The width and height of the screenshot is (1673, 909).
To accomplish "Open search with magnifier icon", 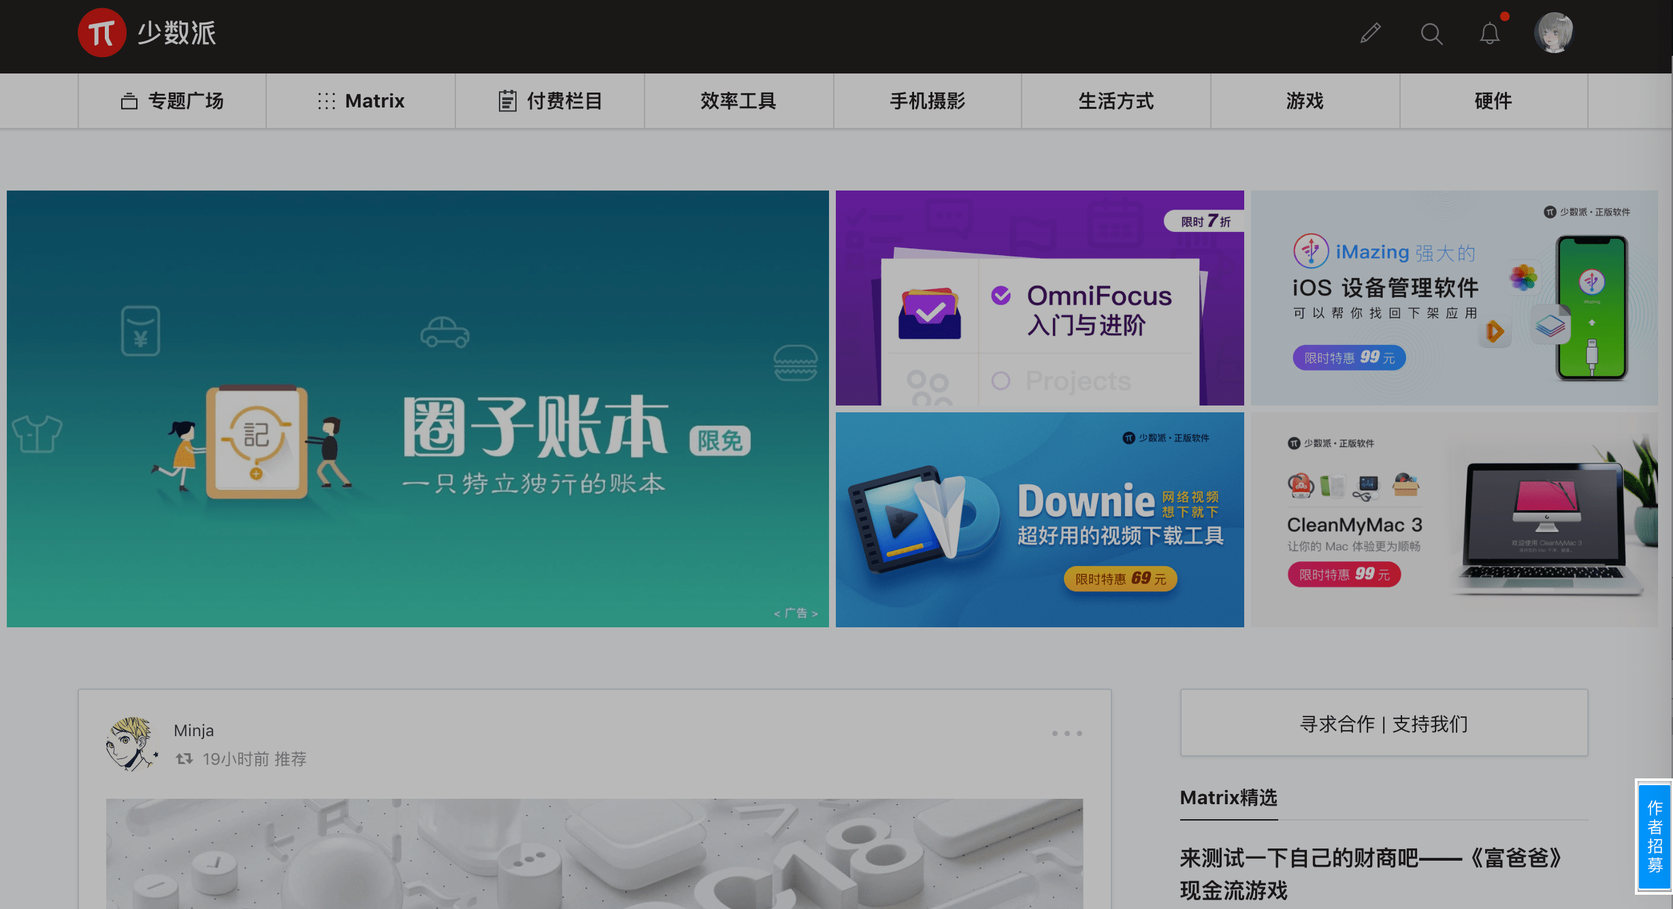I will click(x=1431, y=33).
